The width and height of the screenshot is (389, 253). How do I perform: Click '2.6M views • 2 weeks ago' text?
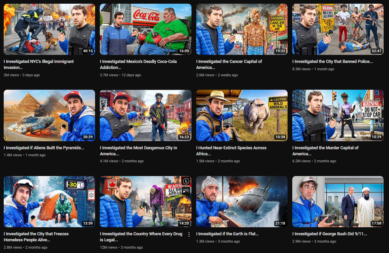(217, 75)
